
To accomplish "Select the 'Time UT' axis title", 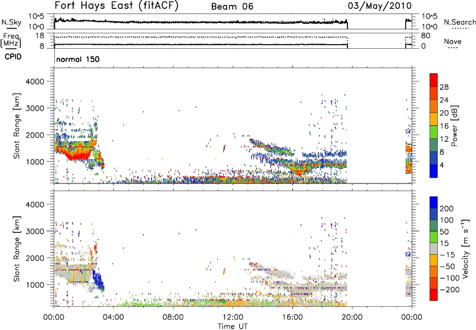I will tap(233, 326).
